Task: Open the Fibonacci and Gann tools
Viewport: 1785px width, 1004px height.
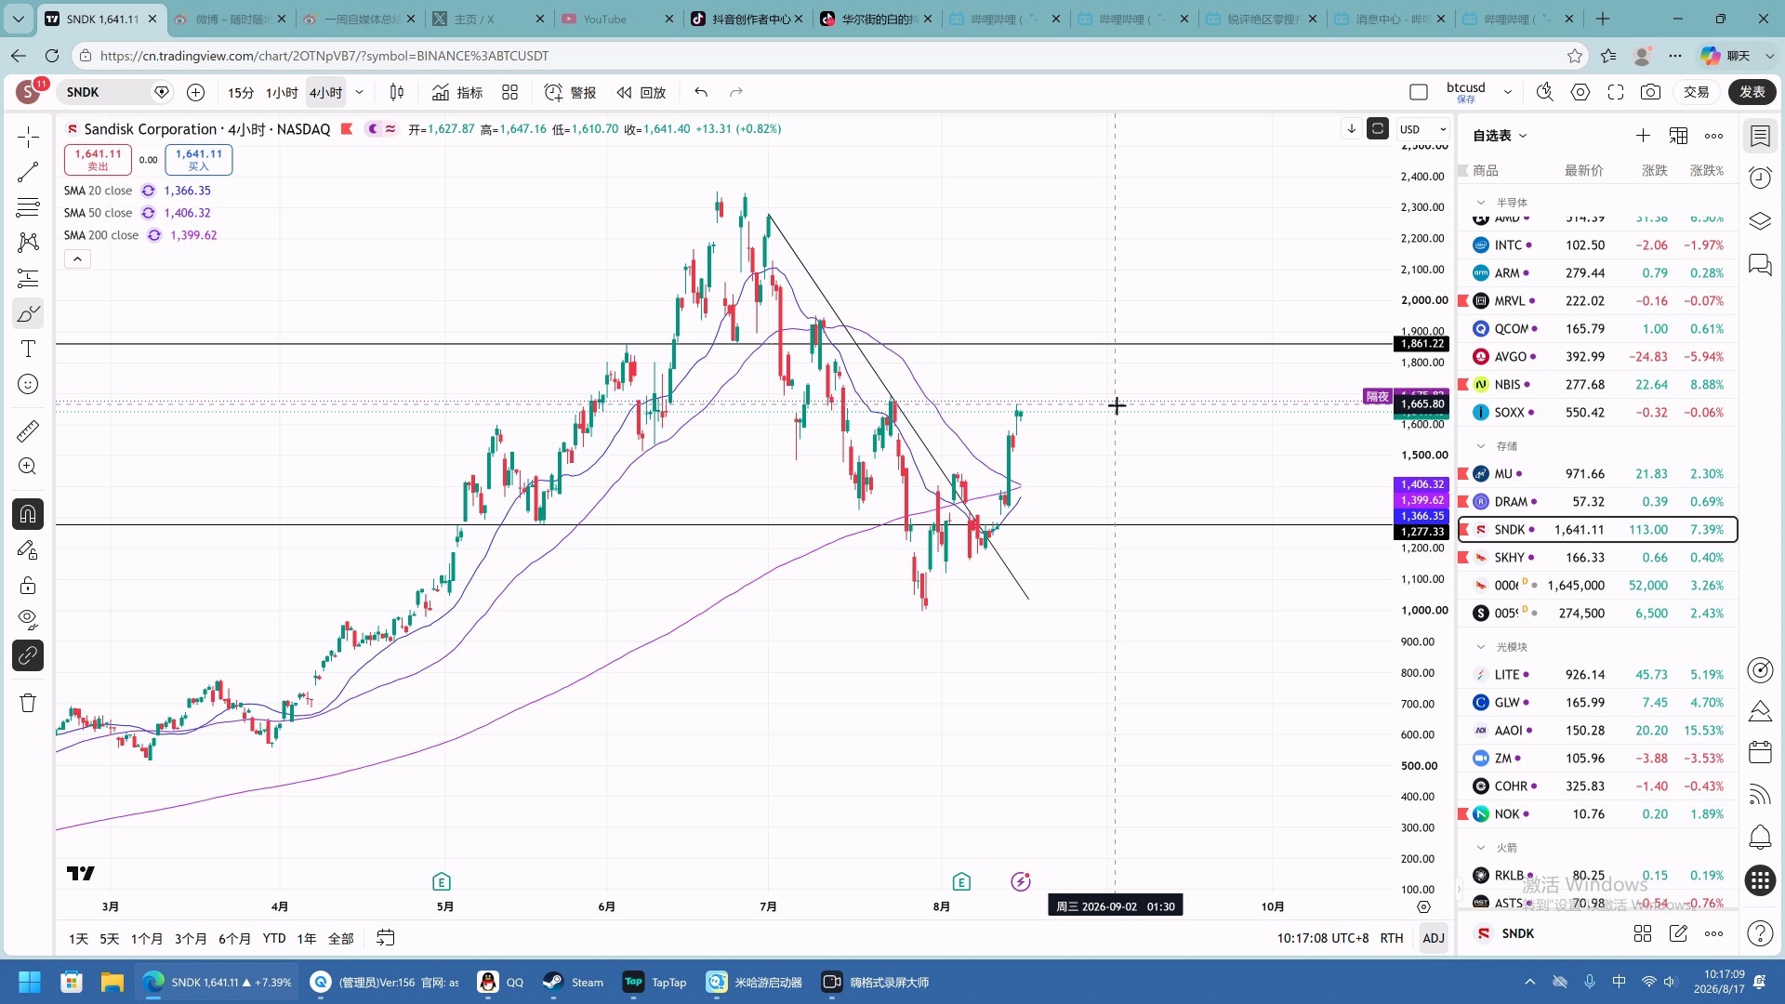Action: 28,207
